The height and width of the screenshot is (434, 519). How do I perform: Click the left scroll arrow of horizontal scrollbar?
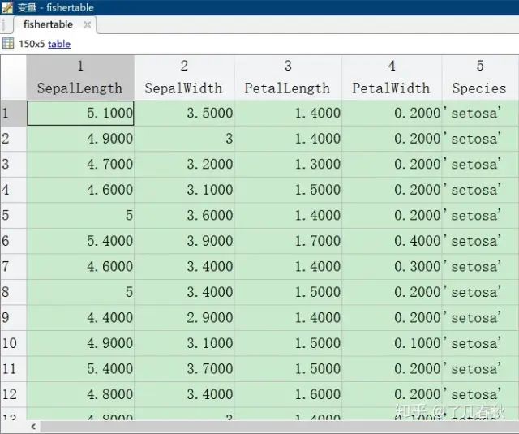click(33, 427)
